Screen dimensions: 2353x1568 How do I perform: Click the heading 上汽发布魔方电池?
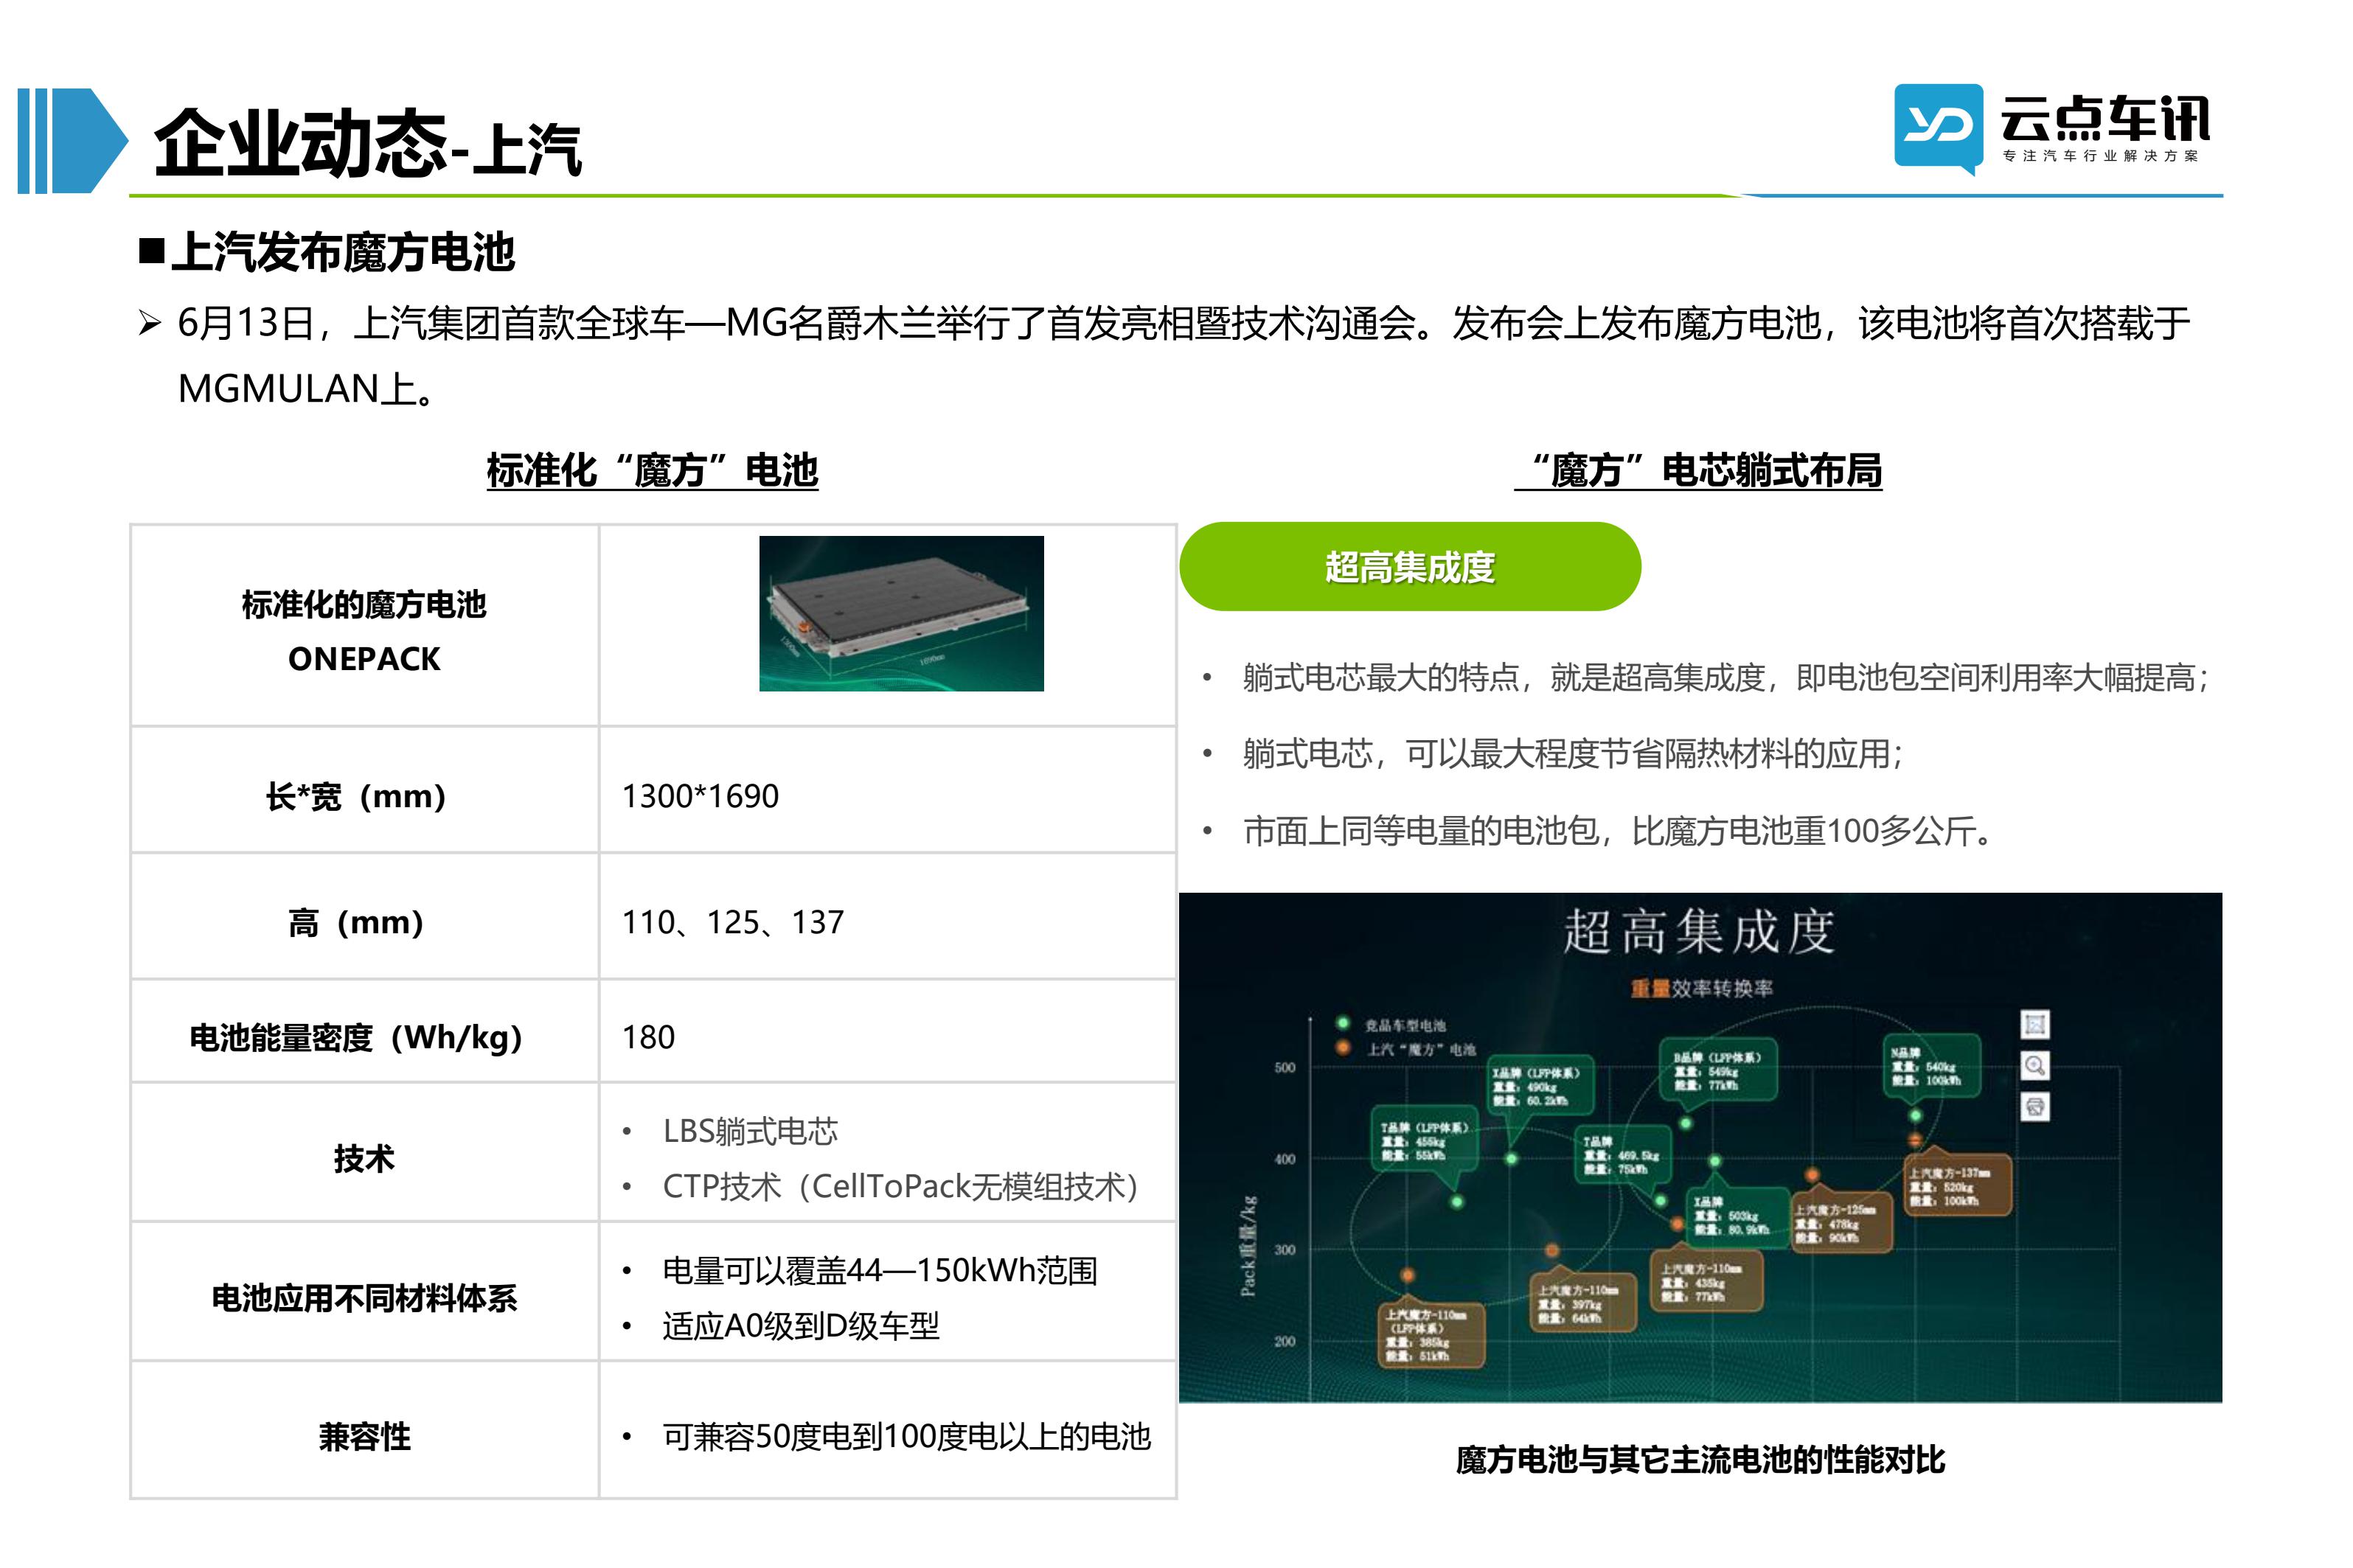[x=342, y=252]
